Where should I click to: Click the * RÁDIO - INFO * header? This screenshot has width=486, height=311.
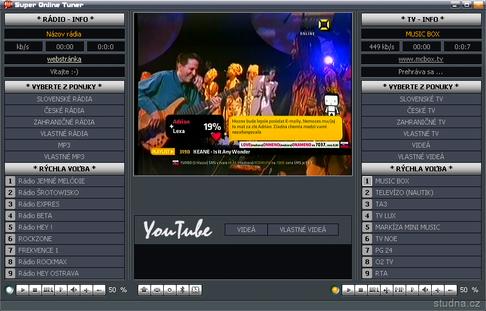pos(65,19)
